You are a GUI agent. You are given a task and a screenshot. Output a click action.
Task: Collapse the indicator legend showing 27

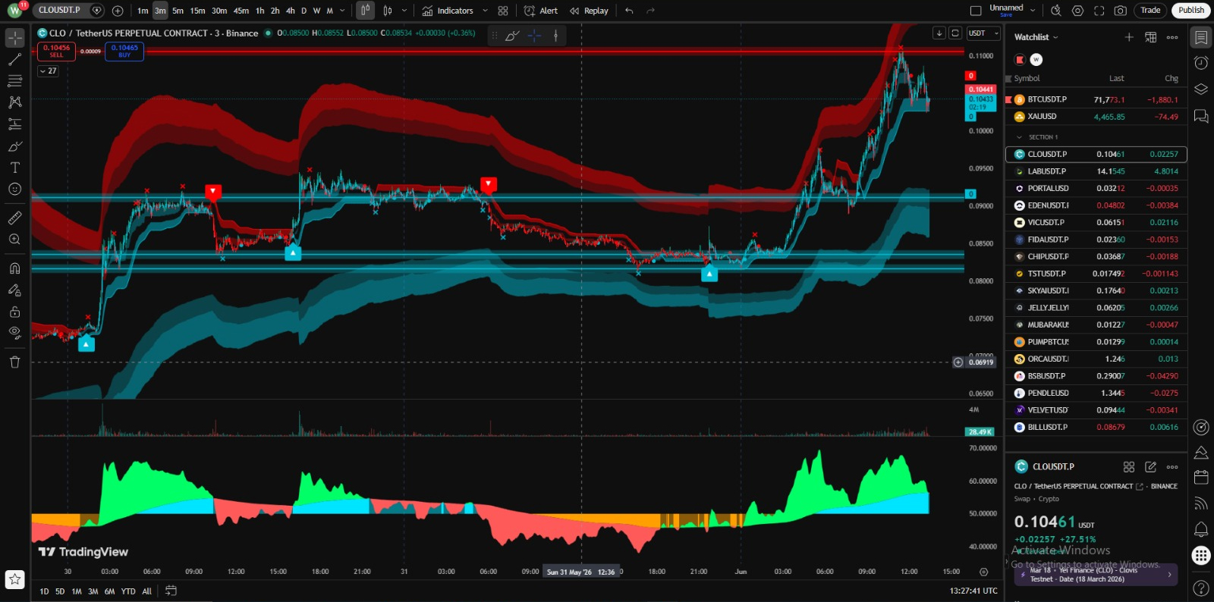48,71
